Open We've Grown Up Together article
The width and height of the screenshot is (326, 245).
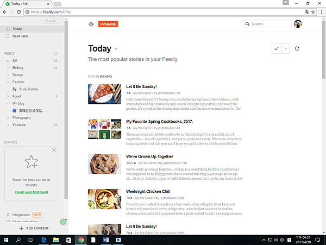[149, 156]
